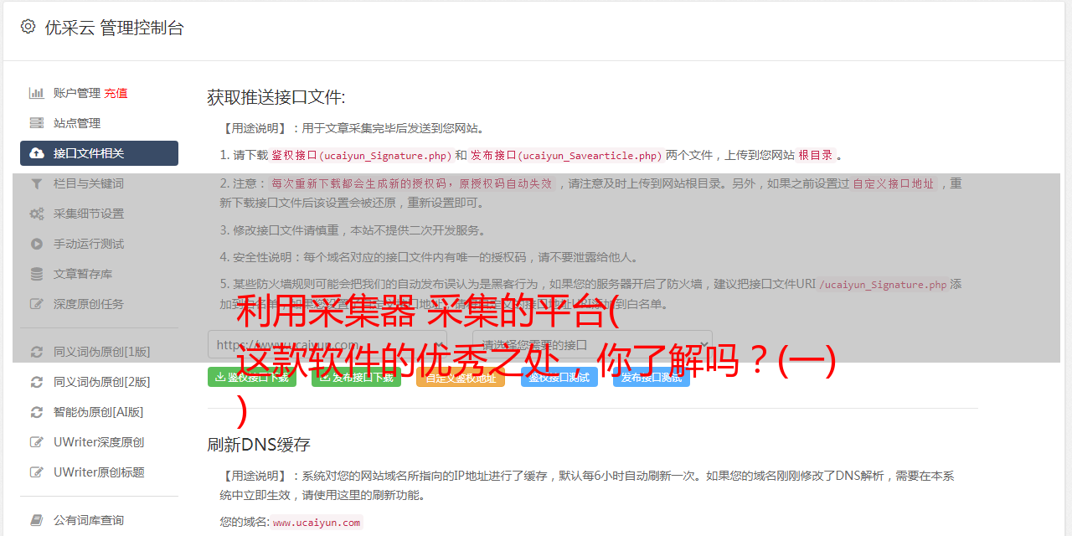Click the code text 鉴权接口(ucaiyun_Signature.php)

click(361, 155)
